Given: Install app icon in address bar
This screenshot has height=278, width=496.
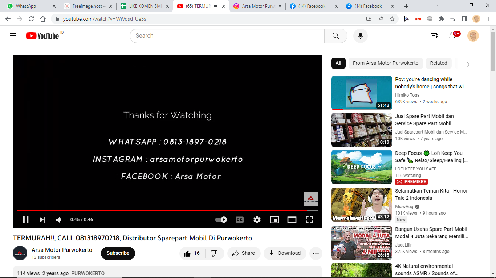Looking at the screenshot, I should 369,19.
